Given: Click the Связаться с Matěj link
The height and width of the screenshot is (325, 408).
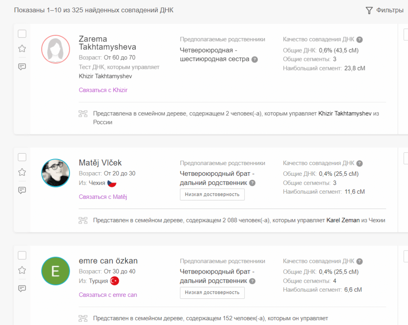Looking at the screenshot, I should pyautogui.click(x=103, y=197).
